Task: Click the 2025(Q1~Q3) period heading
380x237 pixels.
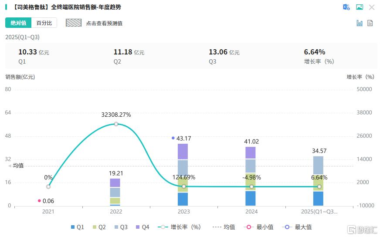Action: (x=22, y=37)
